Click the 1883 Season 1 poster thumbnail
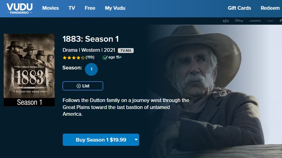The image size is (282, 158). tap(29, 70)
